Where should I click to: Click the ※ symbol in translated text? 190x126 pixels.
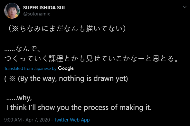coord(12,79)
